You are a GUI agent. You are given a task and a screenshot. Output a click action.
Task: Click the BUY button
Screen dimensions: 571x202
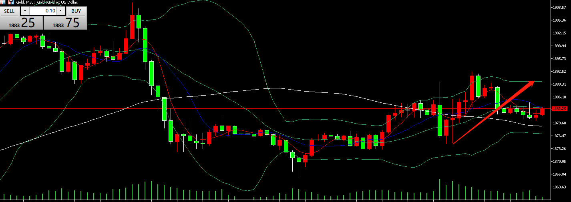76,11
